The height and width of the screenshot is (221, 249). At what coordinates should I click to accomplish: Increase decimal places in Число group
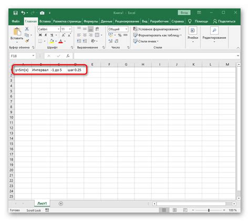[x=110, y=41]
